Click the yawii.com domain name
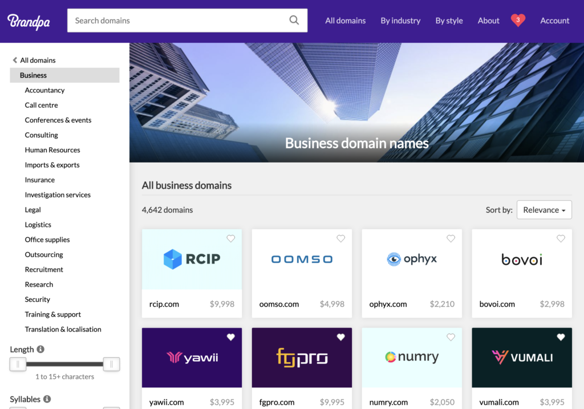 [167, 402]
